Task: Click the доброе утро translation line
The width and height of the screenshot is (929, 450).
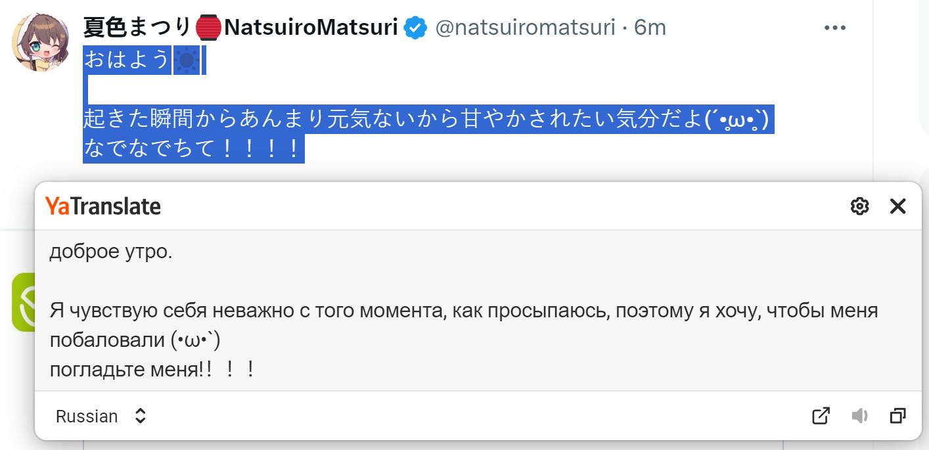Action: [x=111, y=252]
